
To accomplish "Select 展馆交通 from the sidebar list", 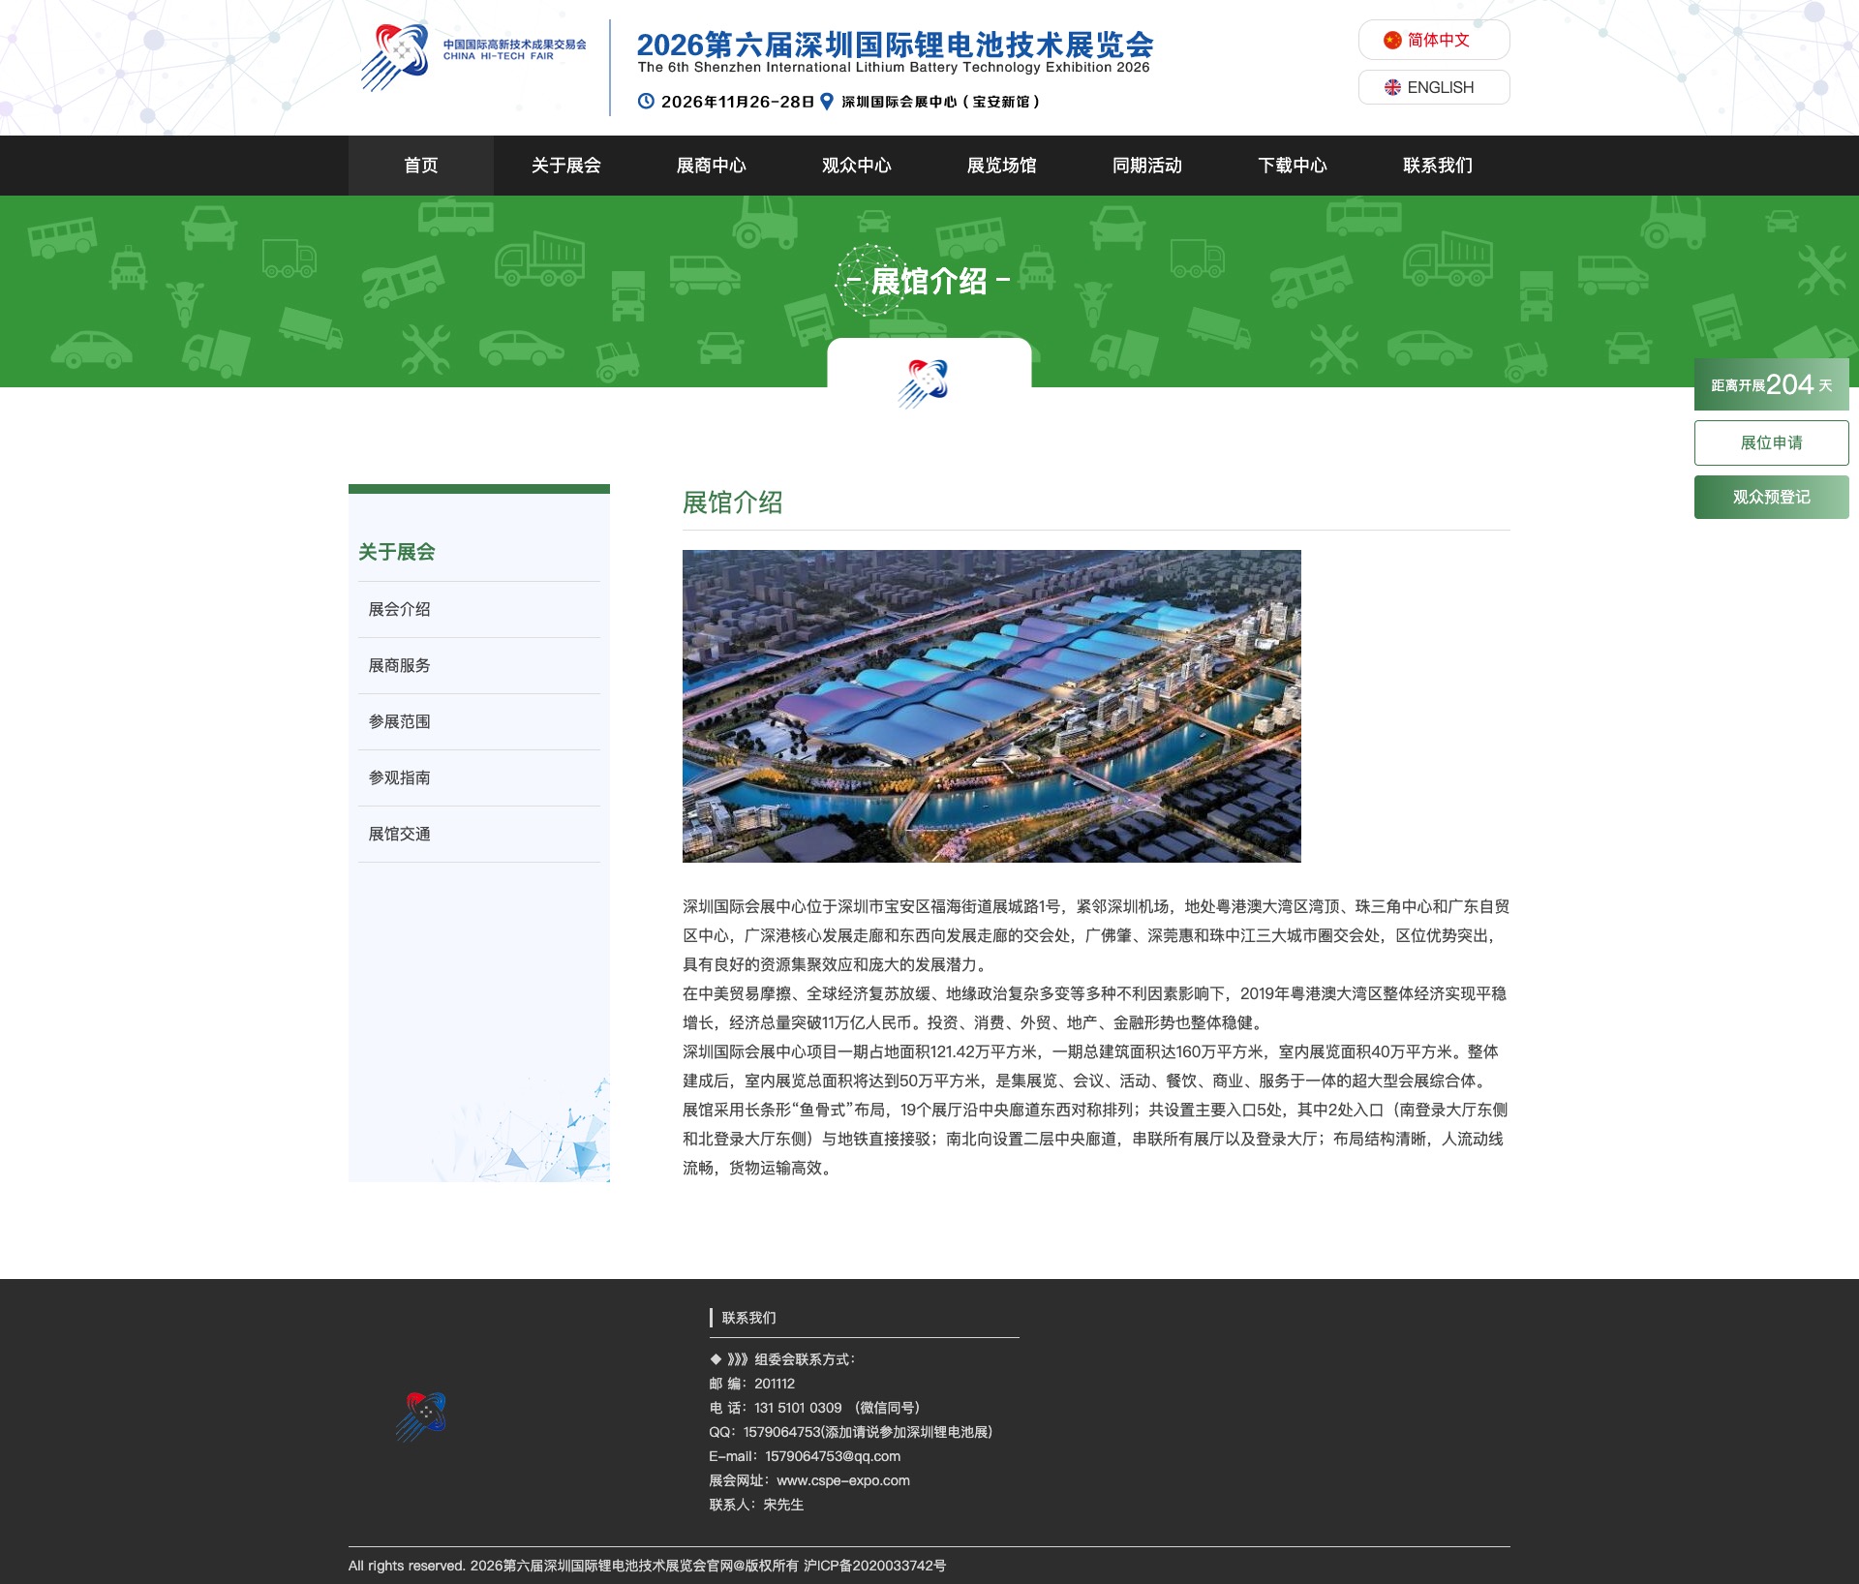I will tap(479, 834).
